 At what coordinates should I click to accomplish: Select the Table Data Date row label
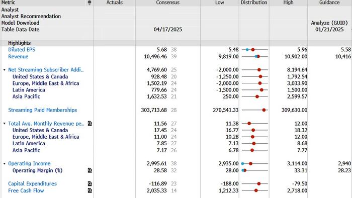(x=20, y=29)
